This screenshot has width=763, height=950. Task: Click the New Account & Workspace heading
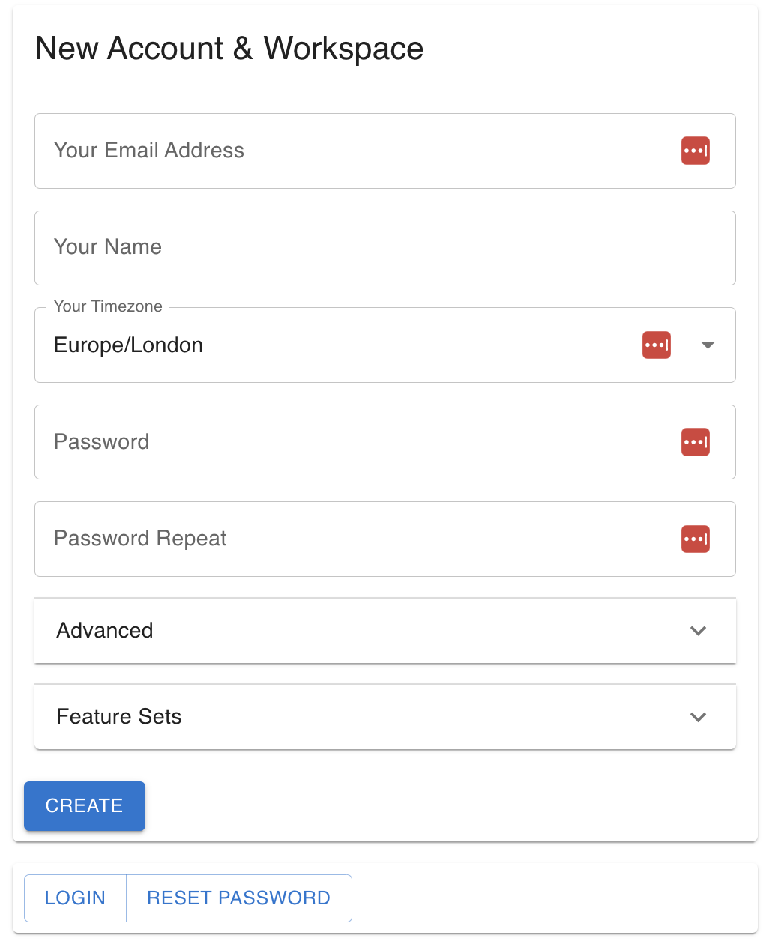(x=229, y=49)
